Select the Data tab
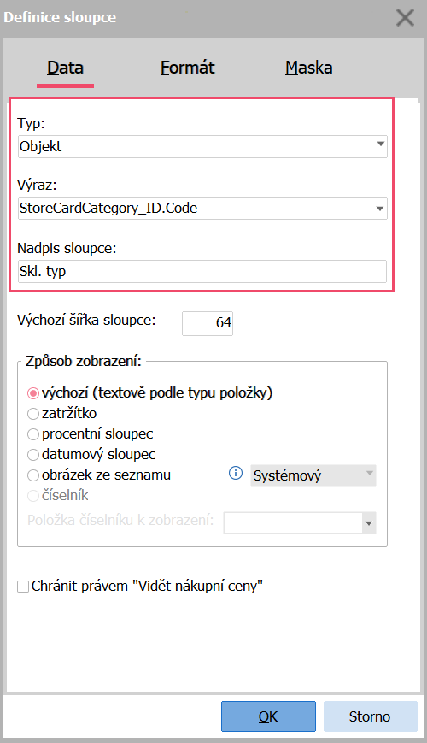Image resolution: width=427 pixels, height=743 pixels. (65, 68)
